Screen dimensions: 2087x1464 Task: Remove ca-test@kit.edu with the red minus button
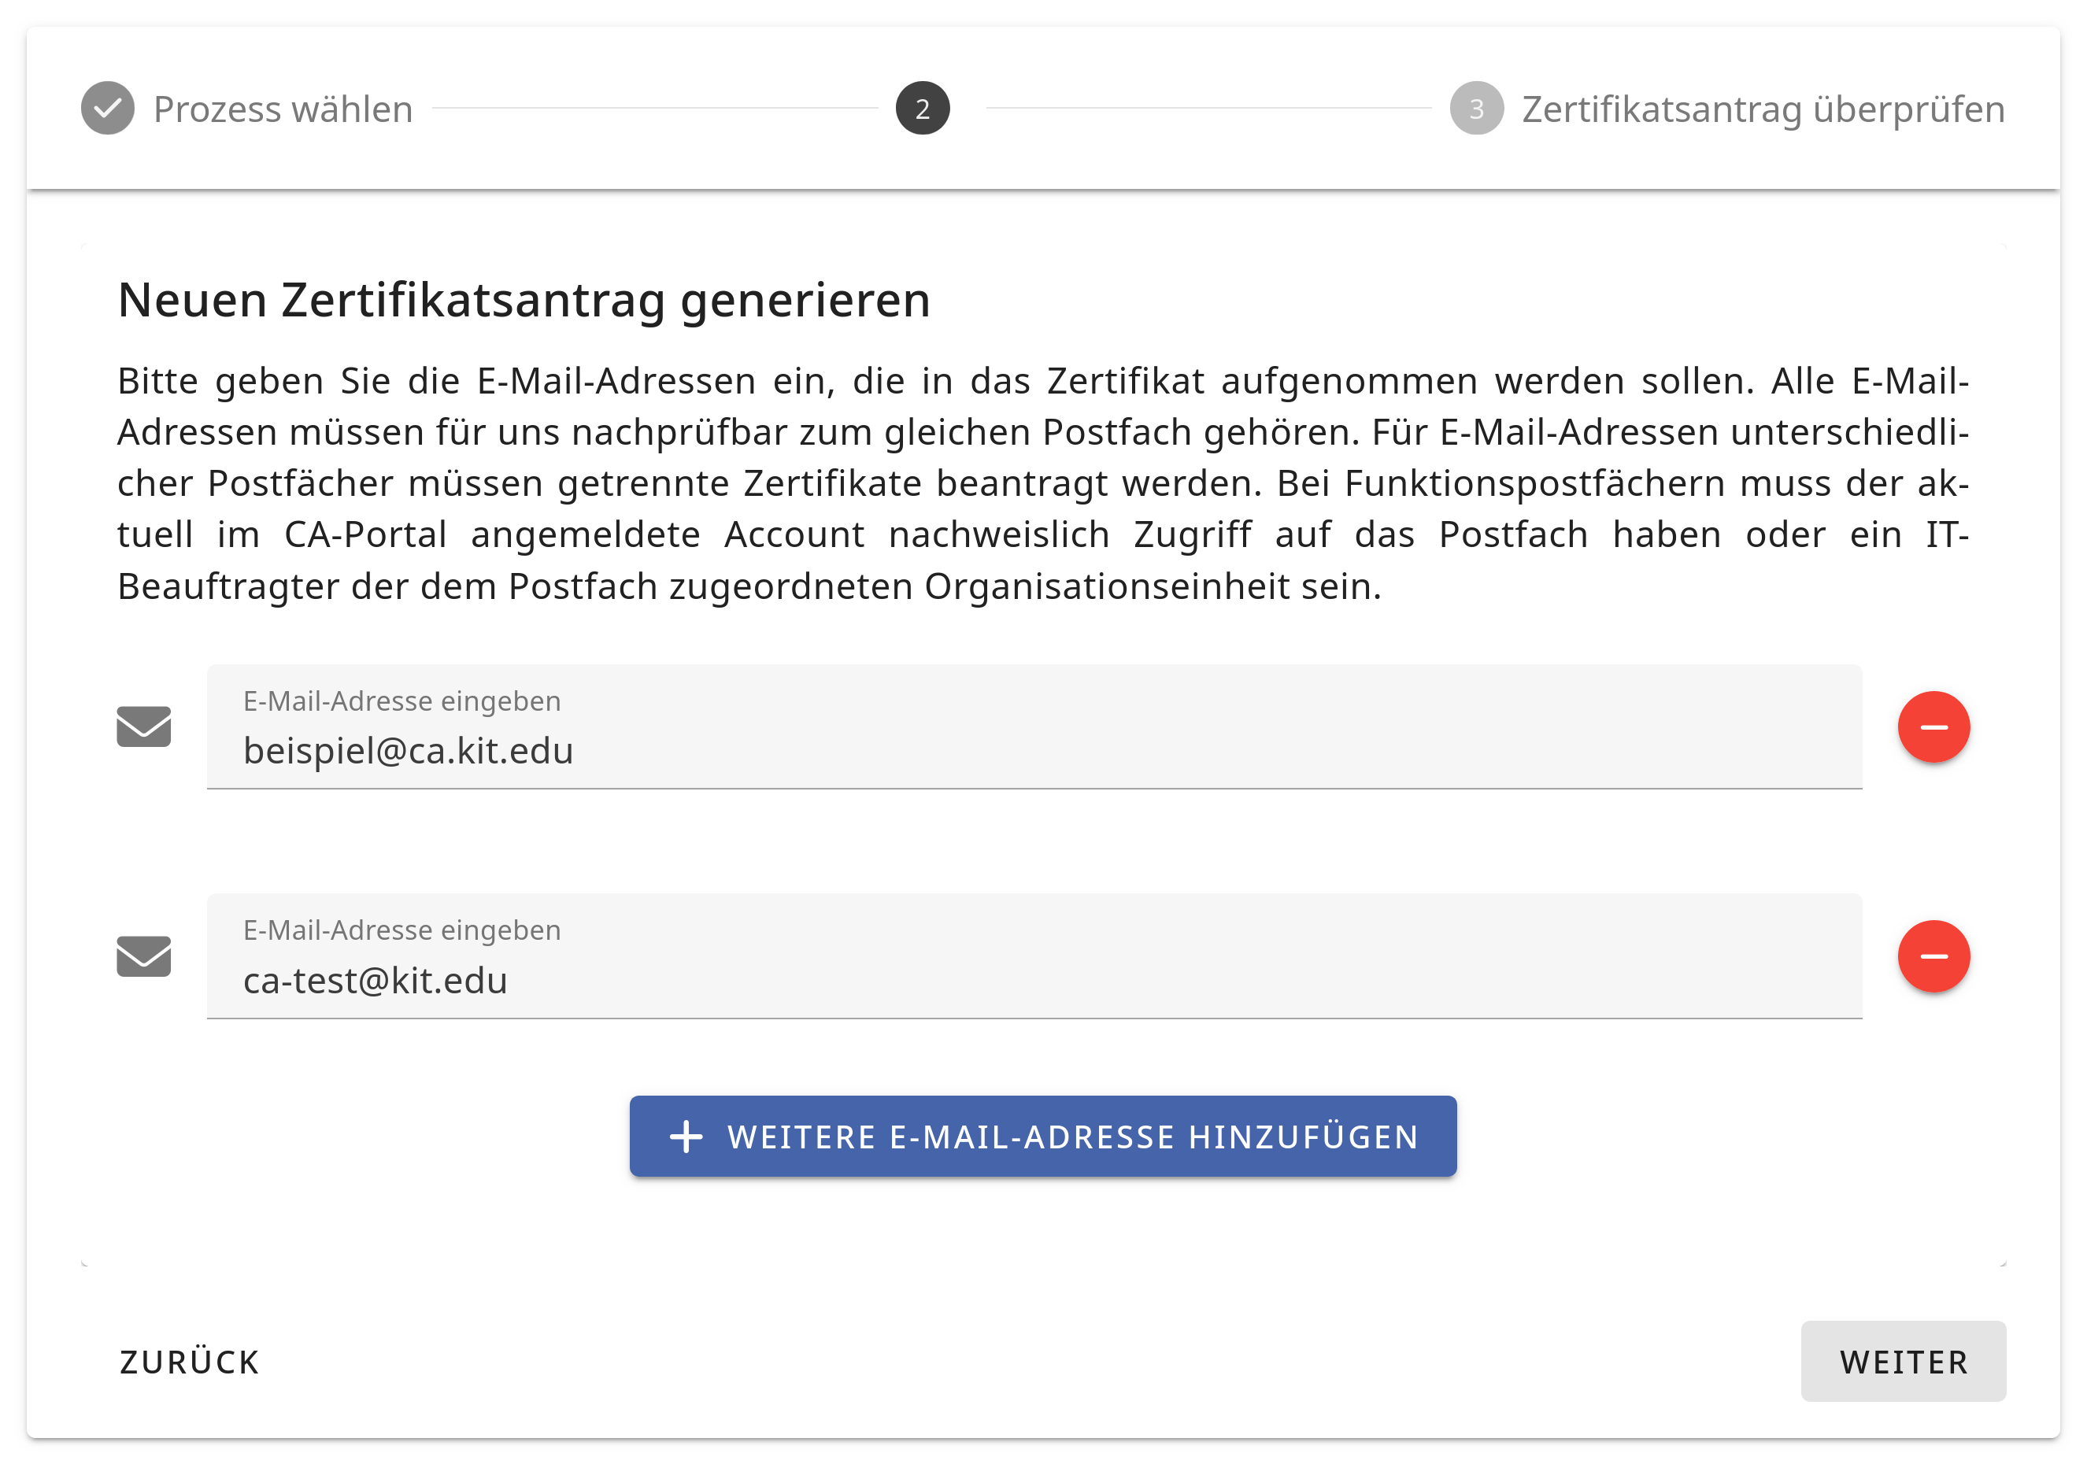[x=1933, y=956]
